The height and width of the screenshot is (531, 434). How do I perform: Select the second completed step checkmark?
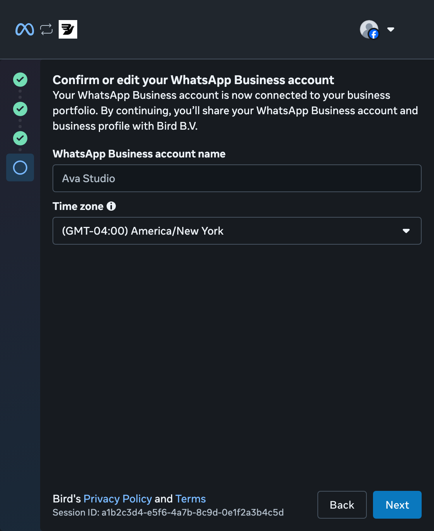tap(20, 109)
